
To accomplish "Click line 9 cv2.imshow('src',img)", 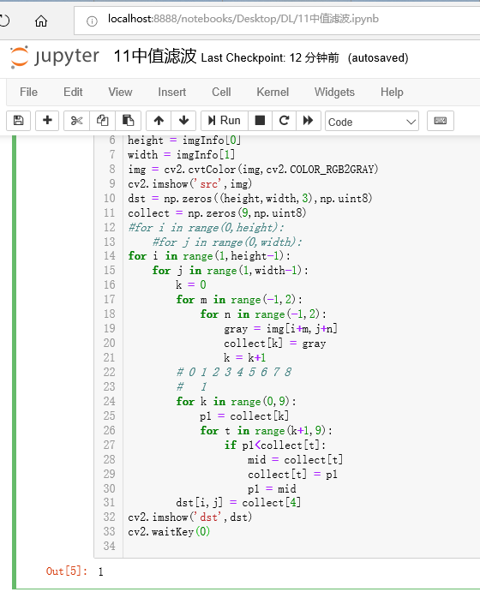I will [190, 184].
